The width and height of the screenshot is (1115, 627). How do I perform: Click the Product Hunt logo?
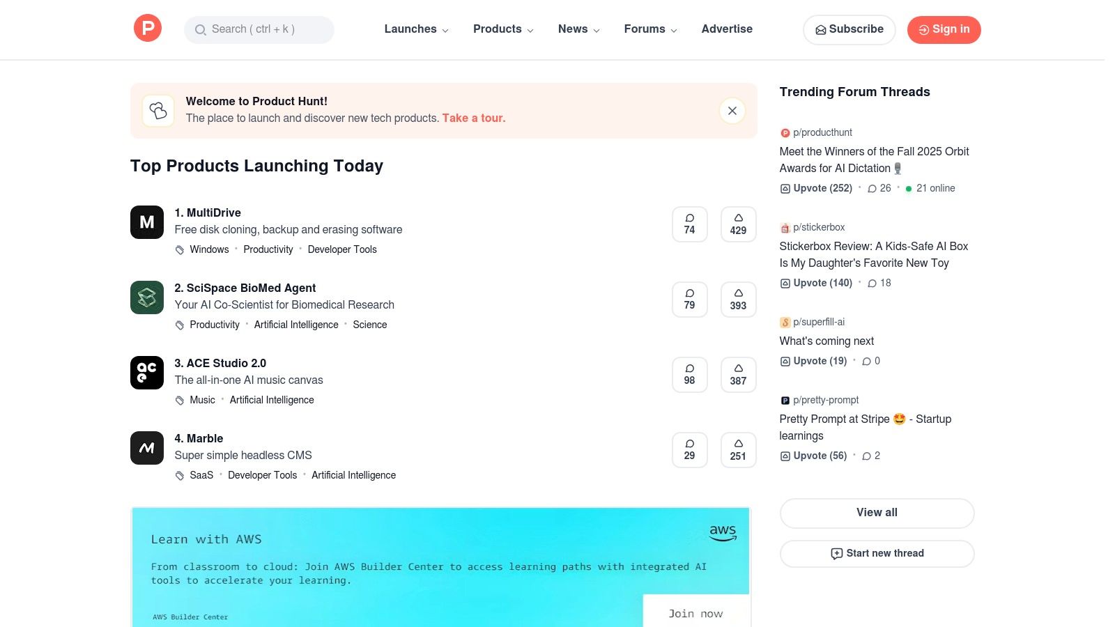point(147,28)
